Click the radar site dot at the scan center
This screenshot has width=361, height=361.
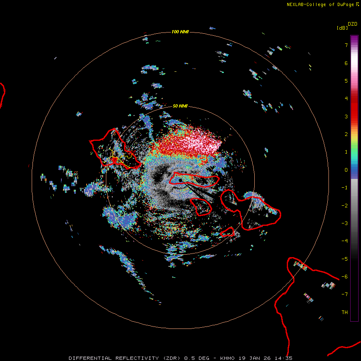point(180,180)
